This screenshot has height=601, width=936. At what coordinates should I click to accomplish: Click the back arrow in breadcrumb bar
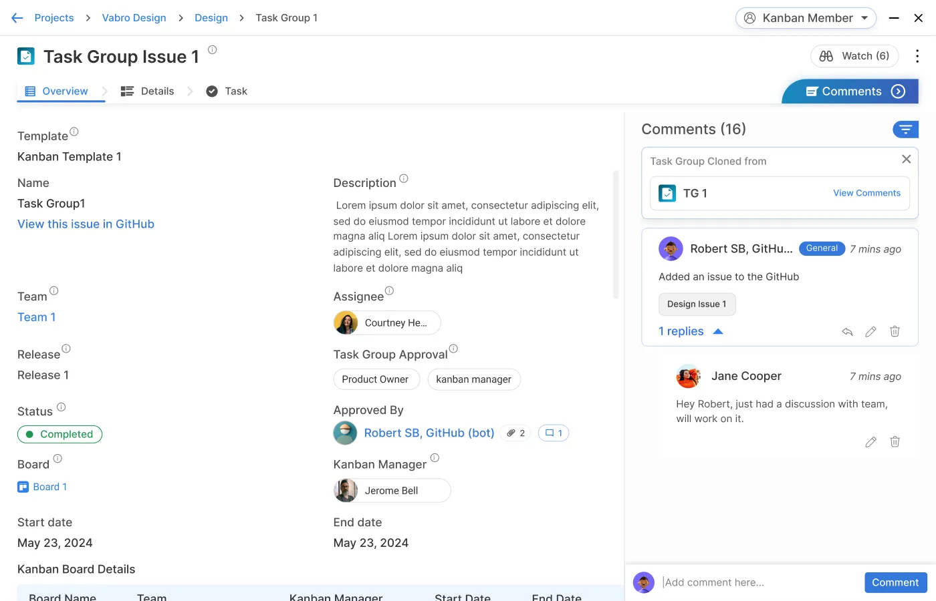(17, 18)
